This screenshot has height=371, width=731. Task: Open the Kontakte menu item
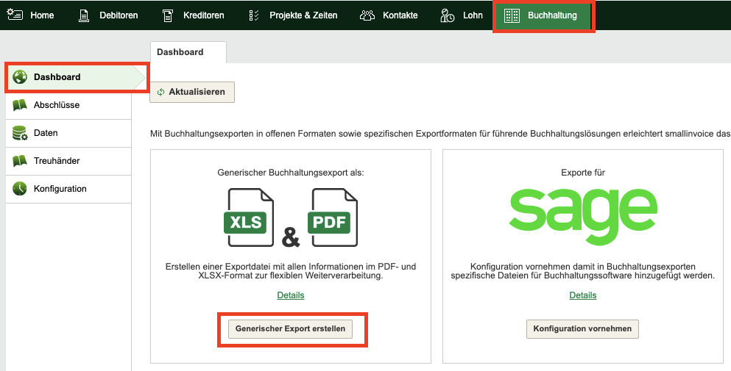(x=400, y=15)
